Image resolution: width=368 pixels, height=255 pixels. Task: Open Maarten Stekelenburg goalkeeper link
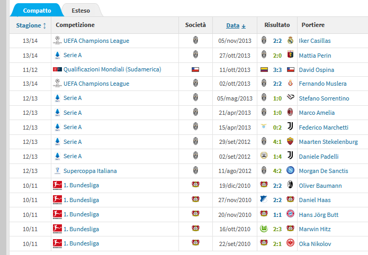[328, 142]
